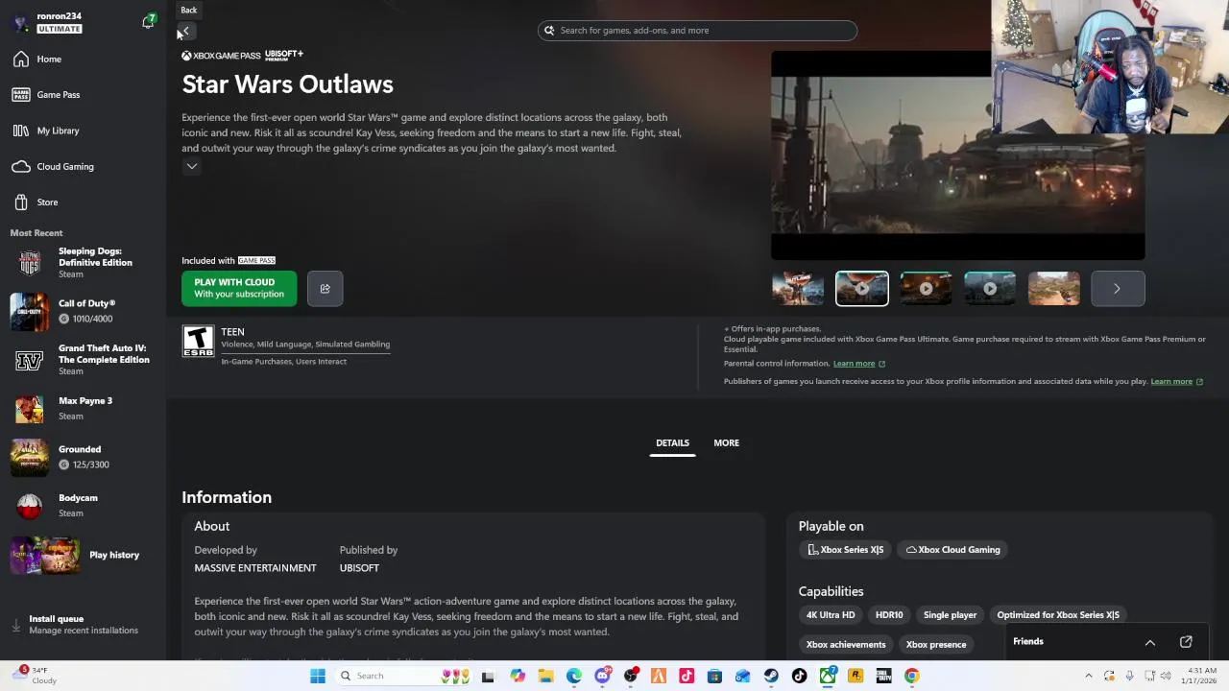Open TikTok from taskbar
This screenshot has height=691, width=1229.
point(799,676)
